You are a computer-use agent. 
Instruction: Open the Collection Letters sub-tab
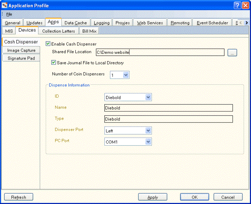[x=59, y=31]
